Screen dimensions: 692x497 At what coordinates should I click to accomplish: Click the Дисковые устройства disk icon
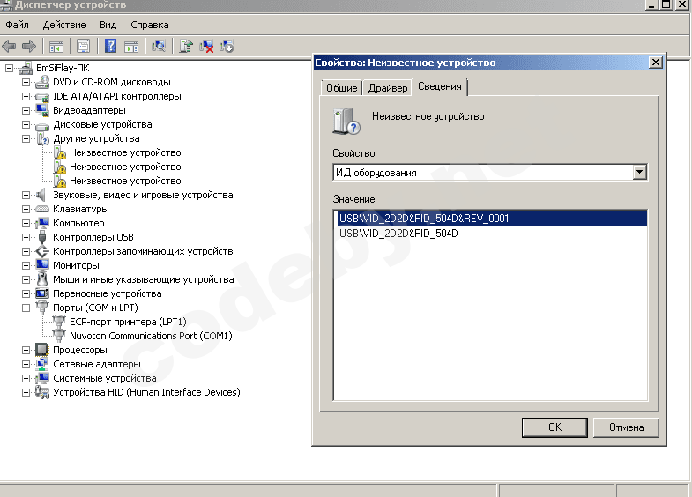42,125
